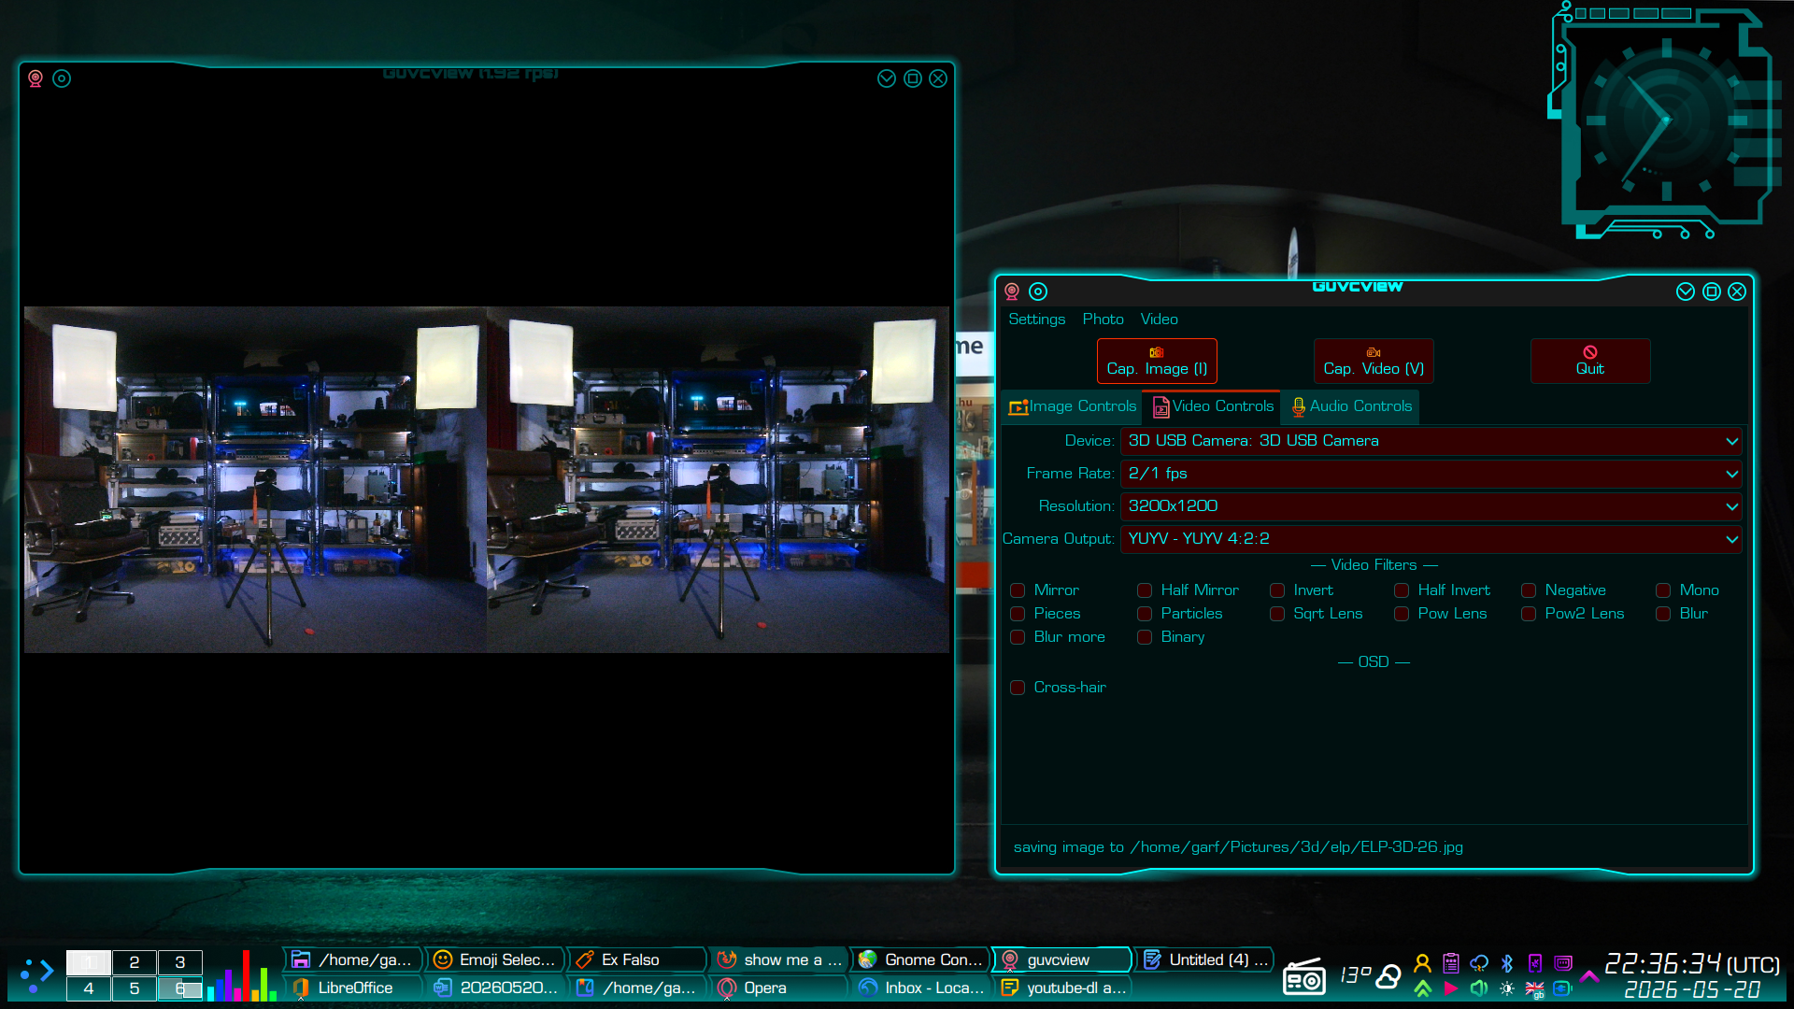Expand the Device dropdown
This screenshot has width=1794, height=1009.
[x=1431, y=441]
